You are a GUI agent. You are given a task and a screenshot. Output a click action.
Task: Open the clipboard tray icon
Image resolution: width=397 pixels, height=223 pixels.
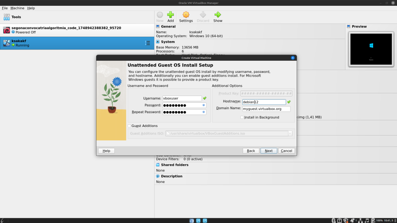coord(340,220)
